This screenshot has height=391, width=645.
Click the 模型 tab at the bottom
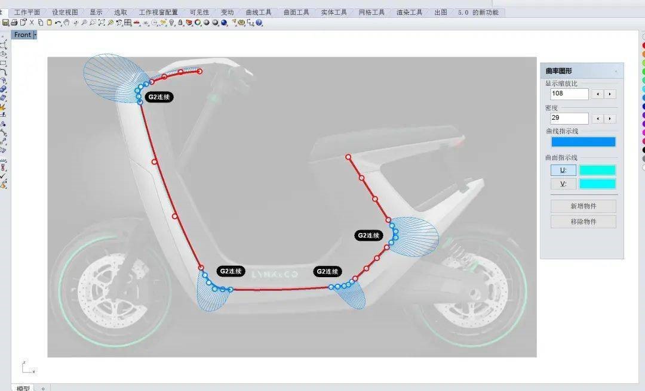coord(23,387)
